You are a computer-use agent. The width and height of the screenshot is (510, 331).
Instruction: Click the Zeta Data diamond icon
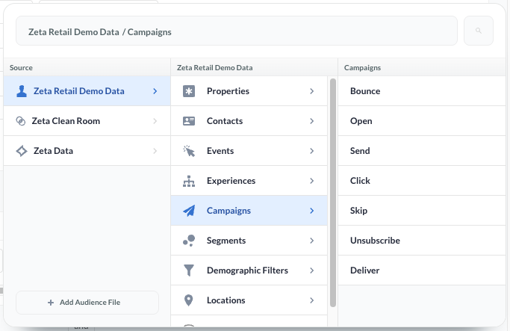(x=22, y=151)
